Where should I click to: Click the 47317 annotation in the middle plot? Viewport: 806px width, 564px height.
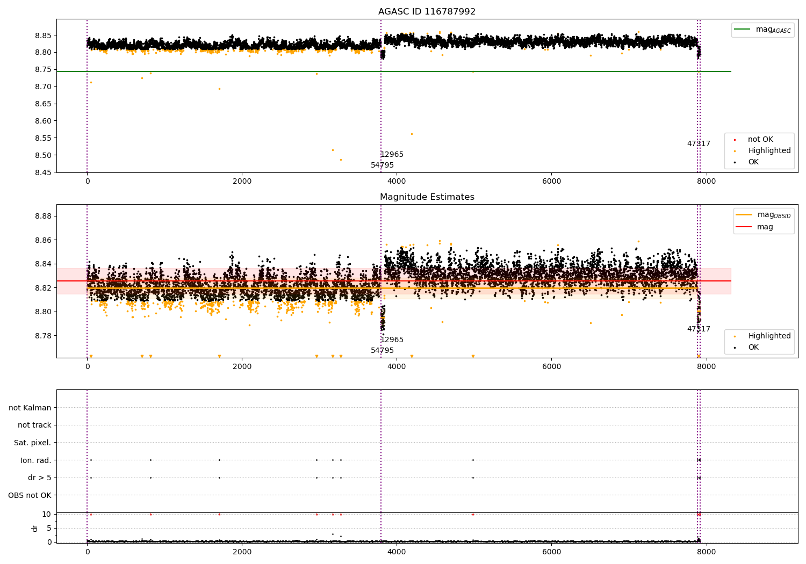click(x=699, y=329)
